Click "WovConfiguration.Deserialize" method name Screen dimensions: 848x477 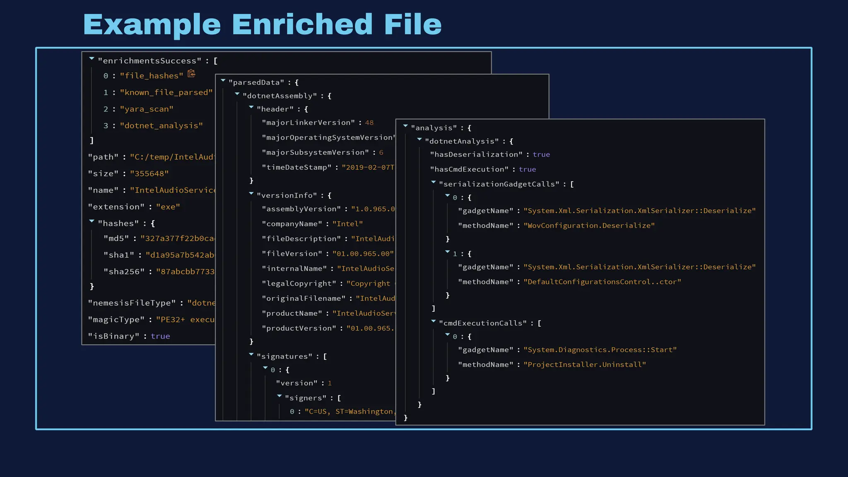[589, 225]
